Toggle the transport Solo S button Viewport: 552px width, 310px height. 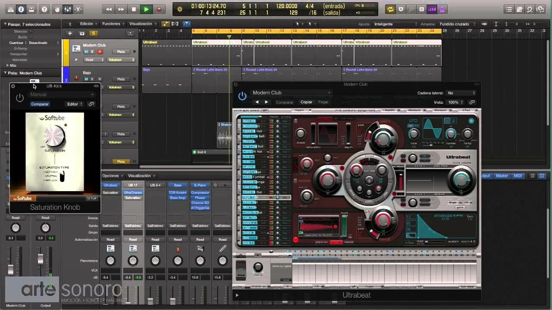[421, 9]
